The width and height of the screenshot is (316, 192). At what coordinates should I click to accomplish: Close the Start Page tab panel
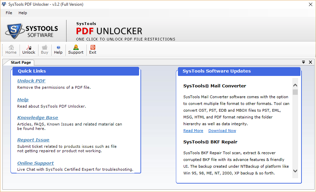[310, 62]
